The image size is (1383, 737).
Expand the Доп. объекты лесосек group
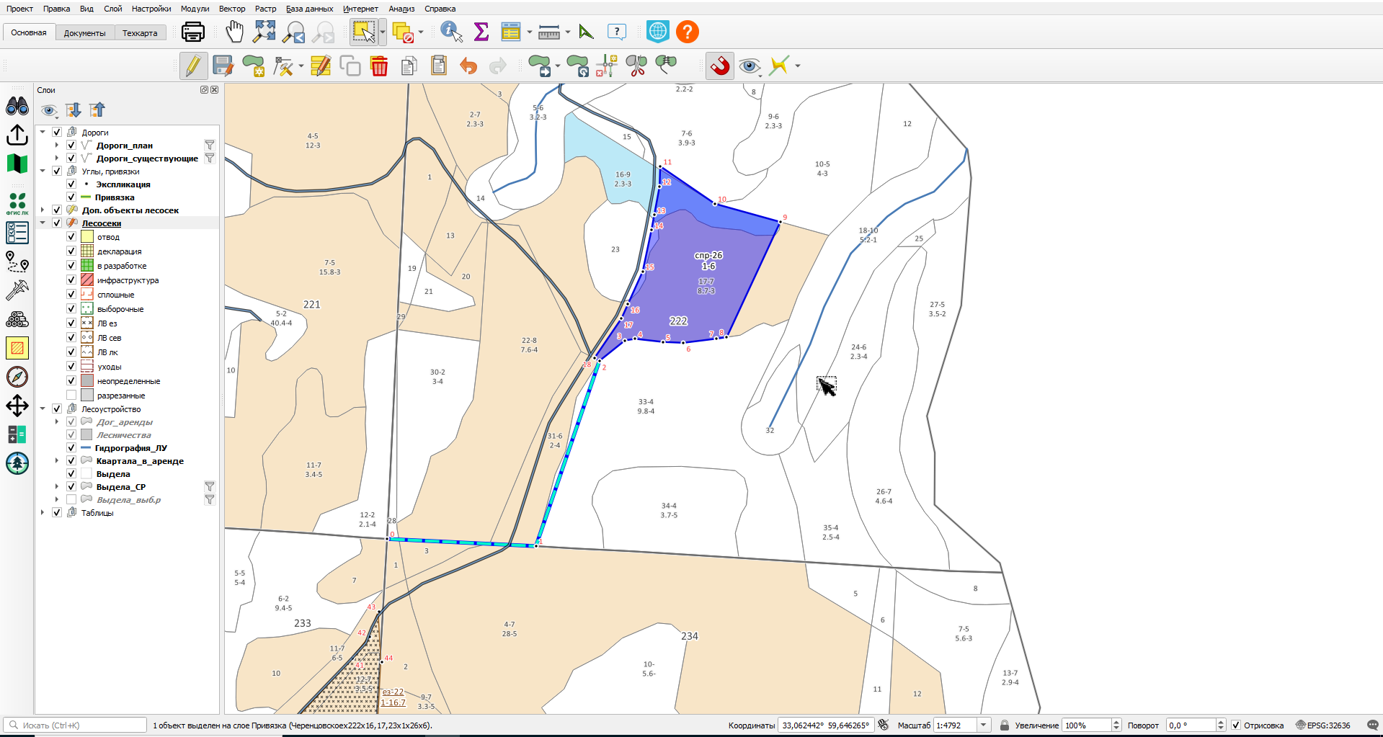coord(43,210)
